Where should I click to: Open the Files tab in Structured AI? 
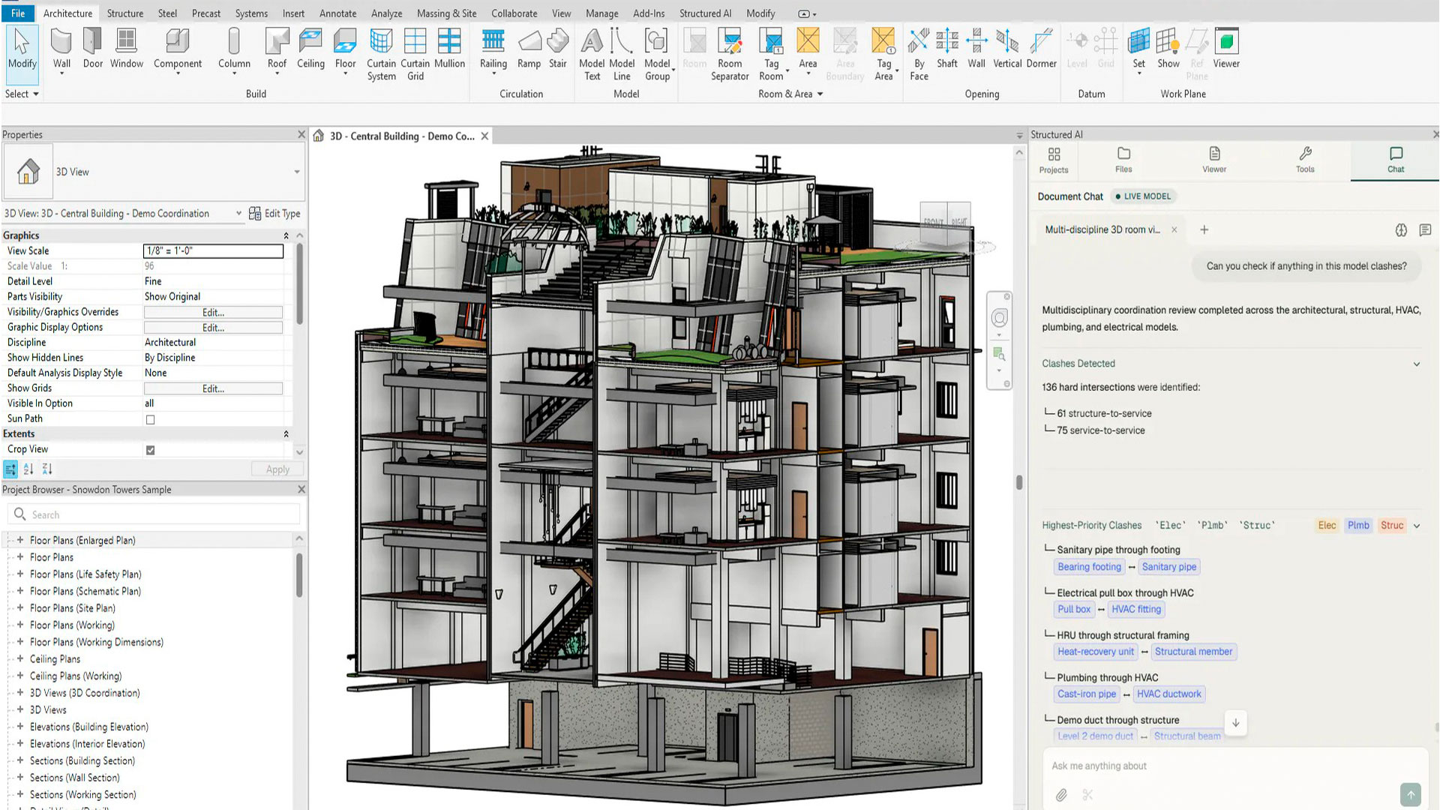(1123, 160)
